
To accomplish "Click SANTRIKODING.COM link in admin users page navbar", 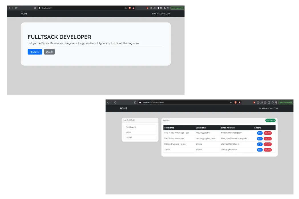I will [x=268, y=108].
